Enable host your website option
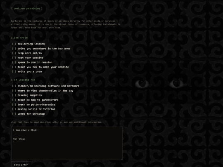Screen dimensions: 223x167 (x=14, y=58)
